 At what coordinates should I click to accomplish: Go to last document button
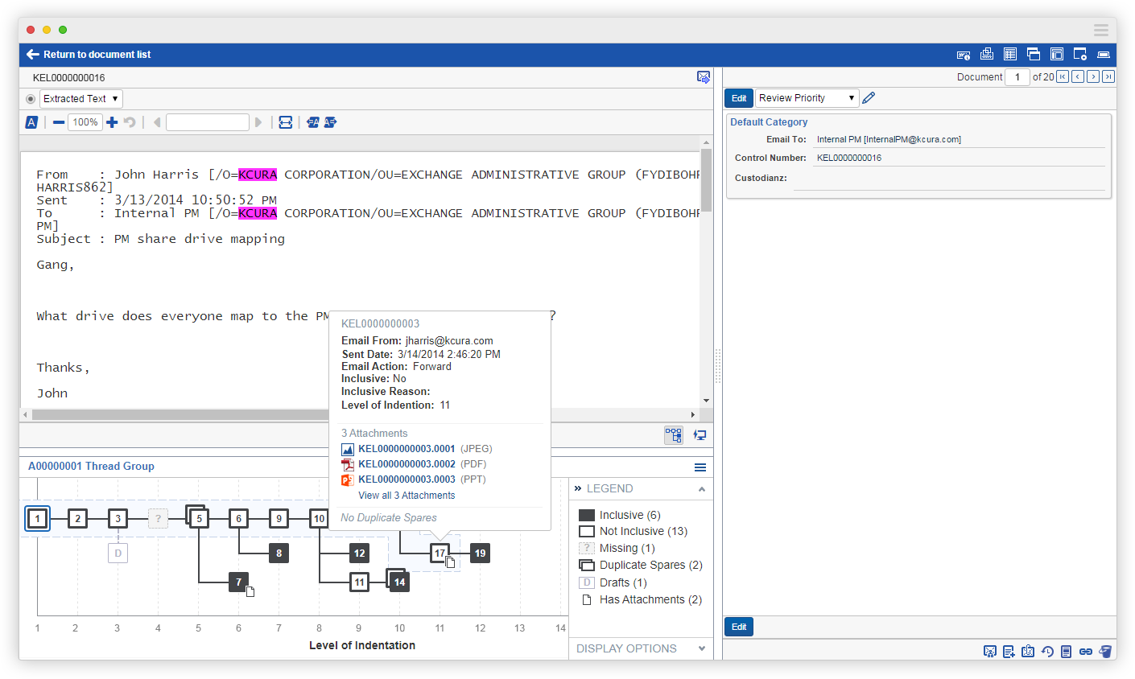1108,76
